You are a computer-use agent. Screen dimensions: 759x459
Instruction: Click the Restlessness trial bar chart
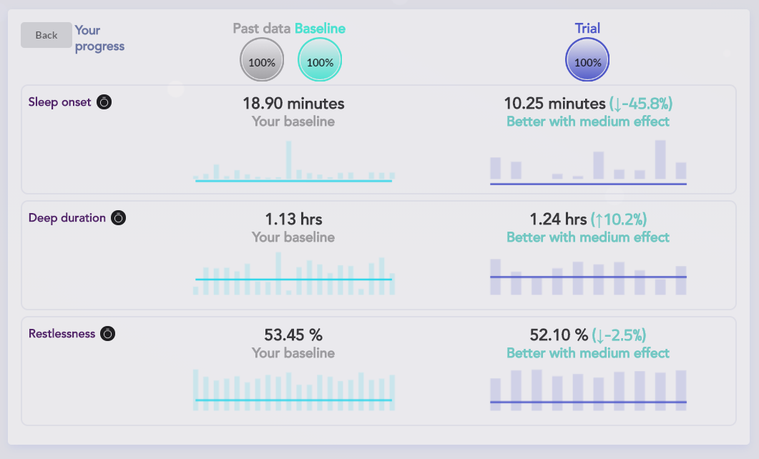point(588,390)
